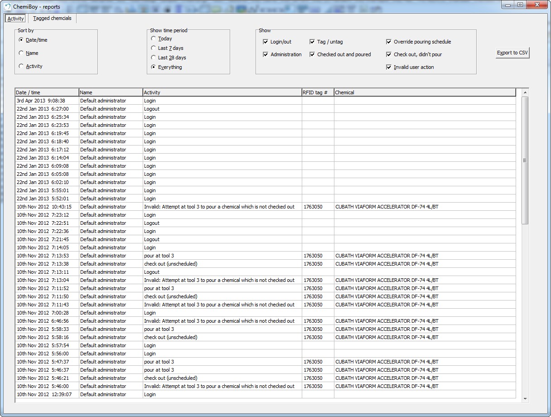Select the Activity tab
This screenshot has width=551, height=417.
16,19
